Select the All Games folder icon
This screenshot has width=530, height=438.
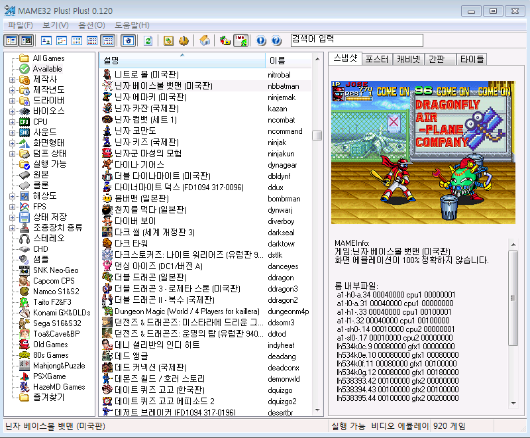pos(25,58)
